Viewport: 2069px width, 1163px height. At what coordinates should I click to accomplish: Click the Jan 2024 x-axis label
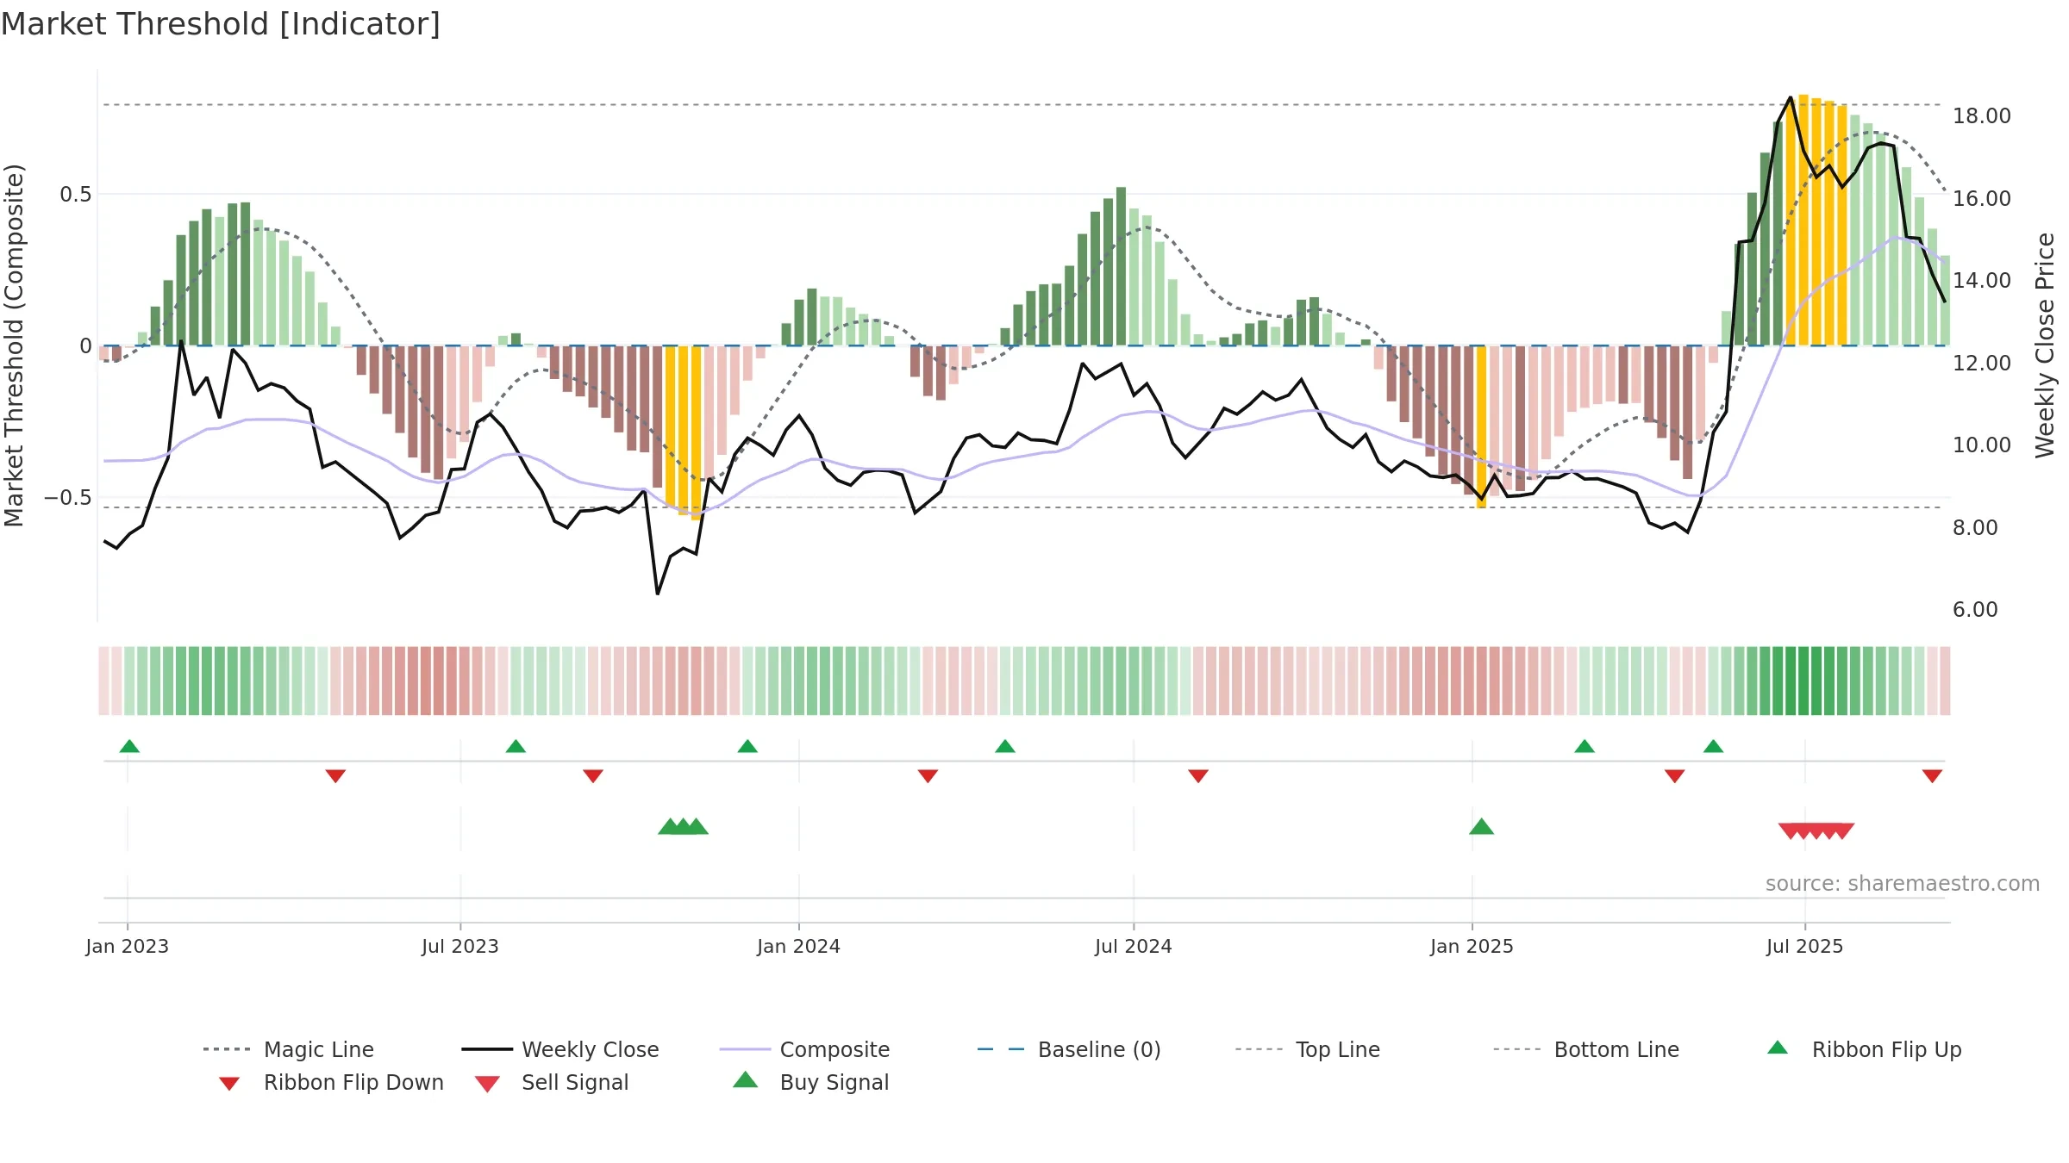[x=799, y=947]
